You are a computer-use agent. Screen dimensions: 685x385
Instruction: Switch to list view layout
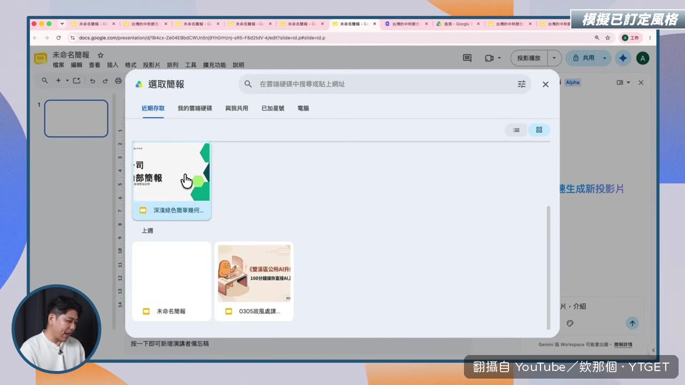point(516,130)
